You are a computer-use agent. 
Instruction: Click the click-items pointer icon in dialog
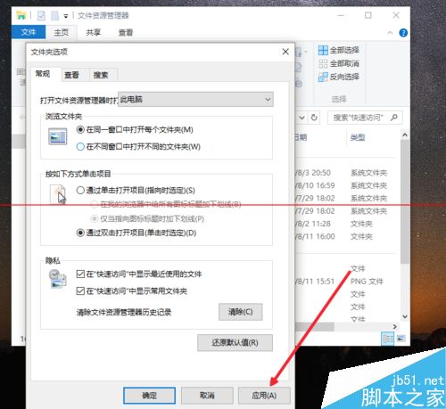tap(58, 194)
